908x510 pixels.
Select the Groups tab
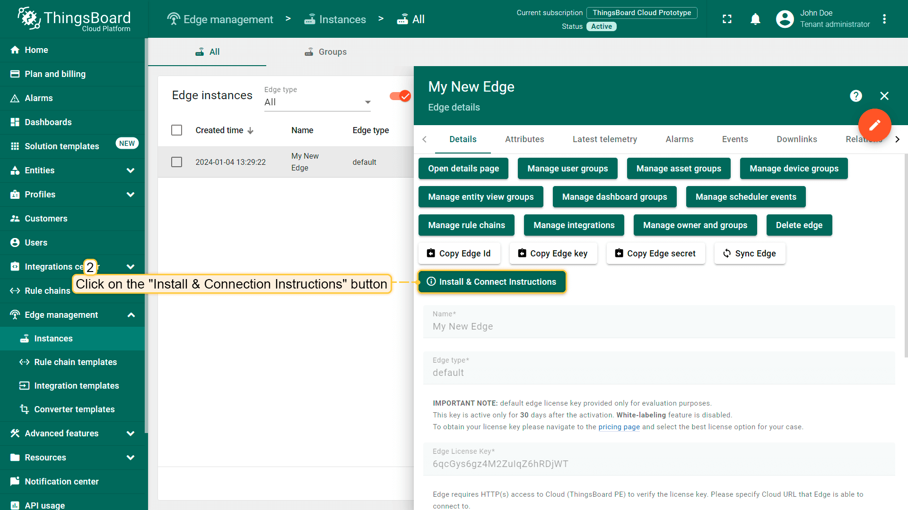click(x=325, y=52)
